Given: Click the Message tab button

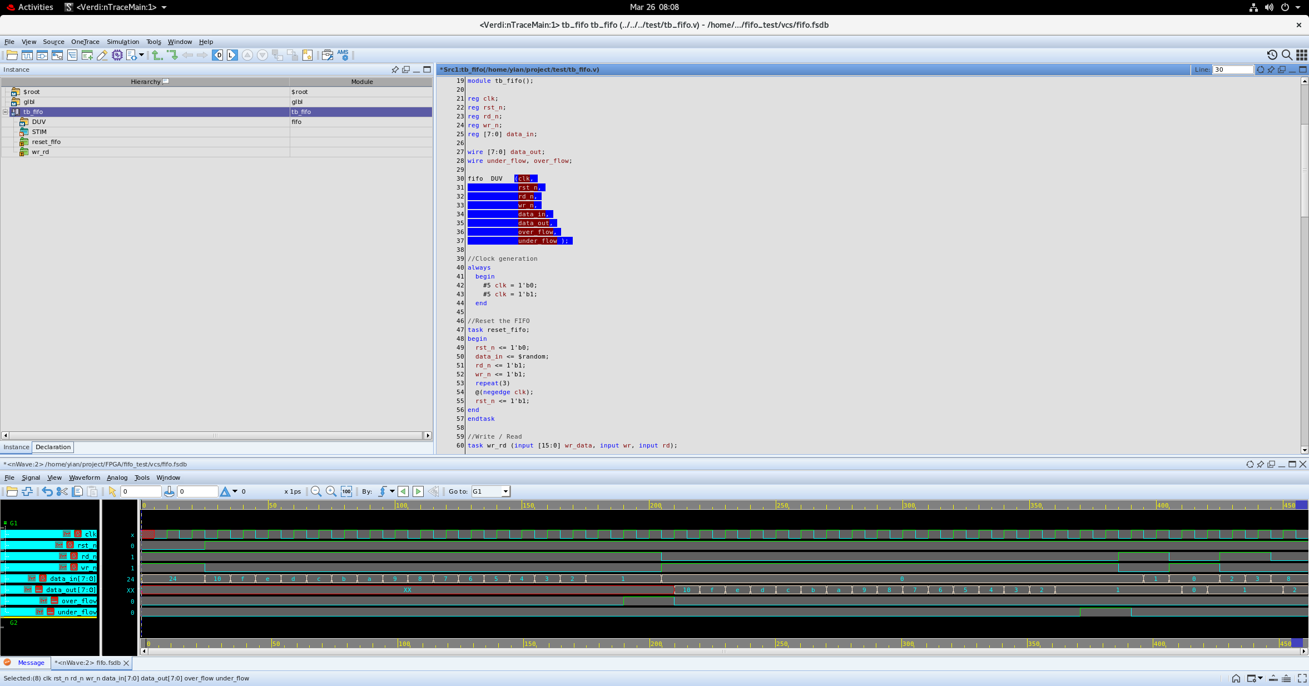Looking at the screenshot, I should coord(31,663).
